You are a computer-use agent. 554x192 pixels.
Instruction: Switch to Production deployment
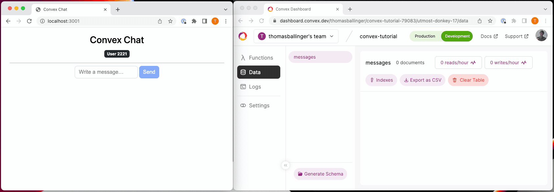425,36
